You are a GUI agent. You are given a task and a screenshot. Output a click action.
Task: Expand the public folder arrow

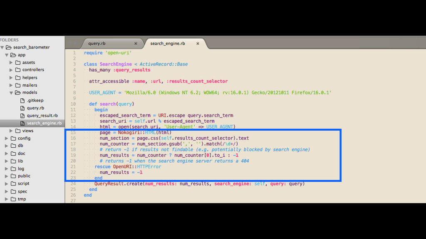(7, 176)
